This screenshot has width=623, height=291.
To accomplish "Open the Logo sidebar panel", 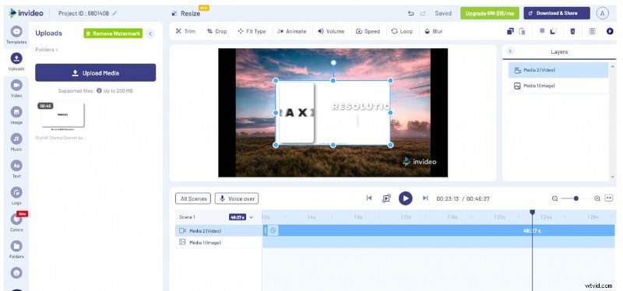I will click(16, 196).
